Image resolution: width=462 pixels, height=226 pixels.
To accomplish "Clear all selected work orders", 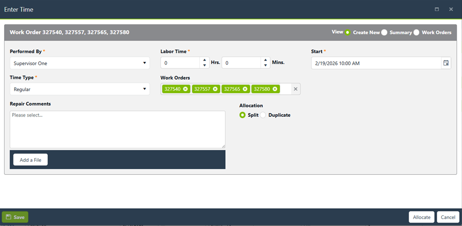I will (296, 89).
